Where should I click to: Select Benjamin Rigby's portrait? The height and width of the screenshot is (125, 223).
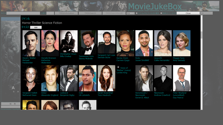pos(69,78)
